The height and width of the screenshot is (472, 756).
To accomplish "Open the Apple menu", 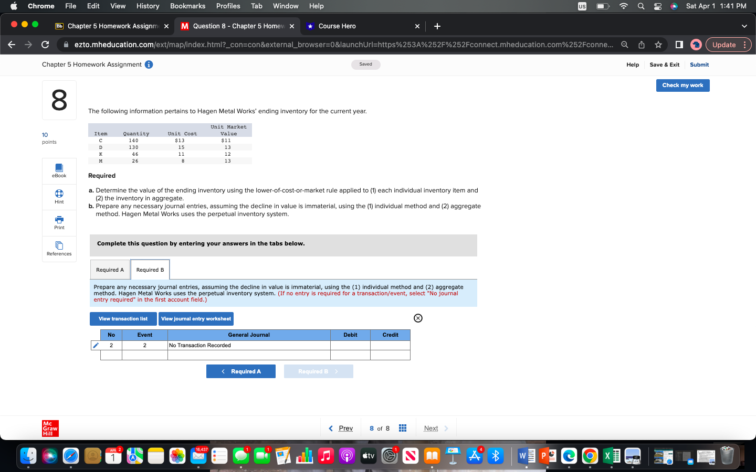I will tap(14, 6).
